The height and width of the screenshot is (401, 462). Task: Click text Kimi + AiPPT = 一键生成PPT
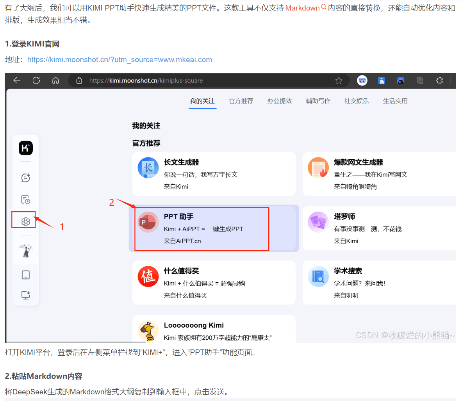coord(203,229)
